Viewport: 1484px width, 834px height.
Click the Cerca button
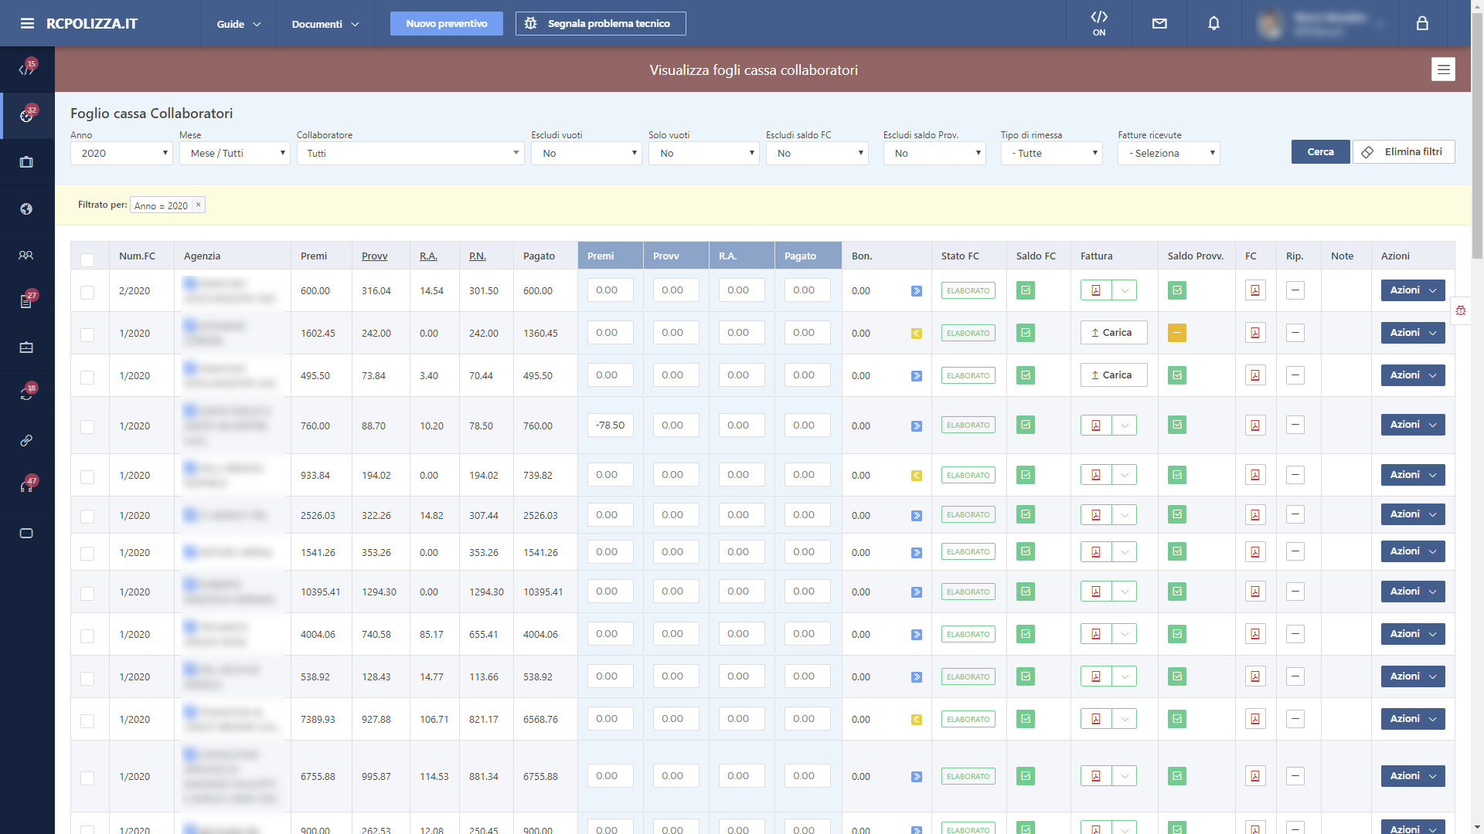point(1320,151)
